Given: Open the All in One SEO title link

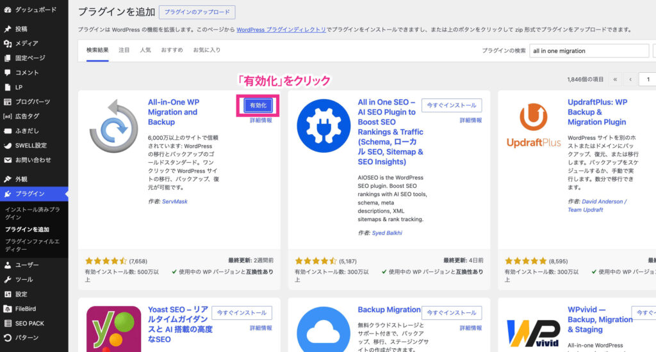Looking at the screenshot, I should (390, 132).
